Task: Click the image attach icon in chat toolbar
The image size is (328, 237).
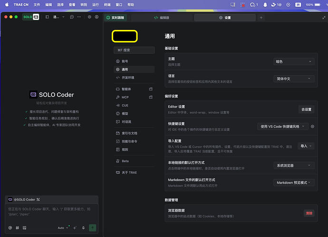Action: 24,228
